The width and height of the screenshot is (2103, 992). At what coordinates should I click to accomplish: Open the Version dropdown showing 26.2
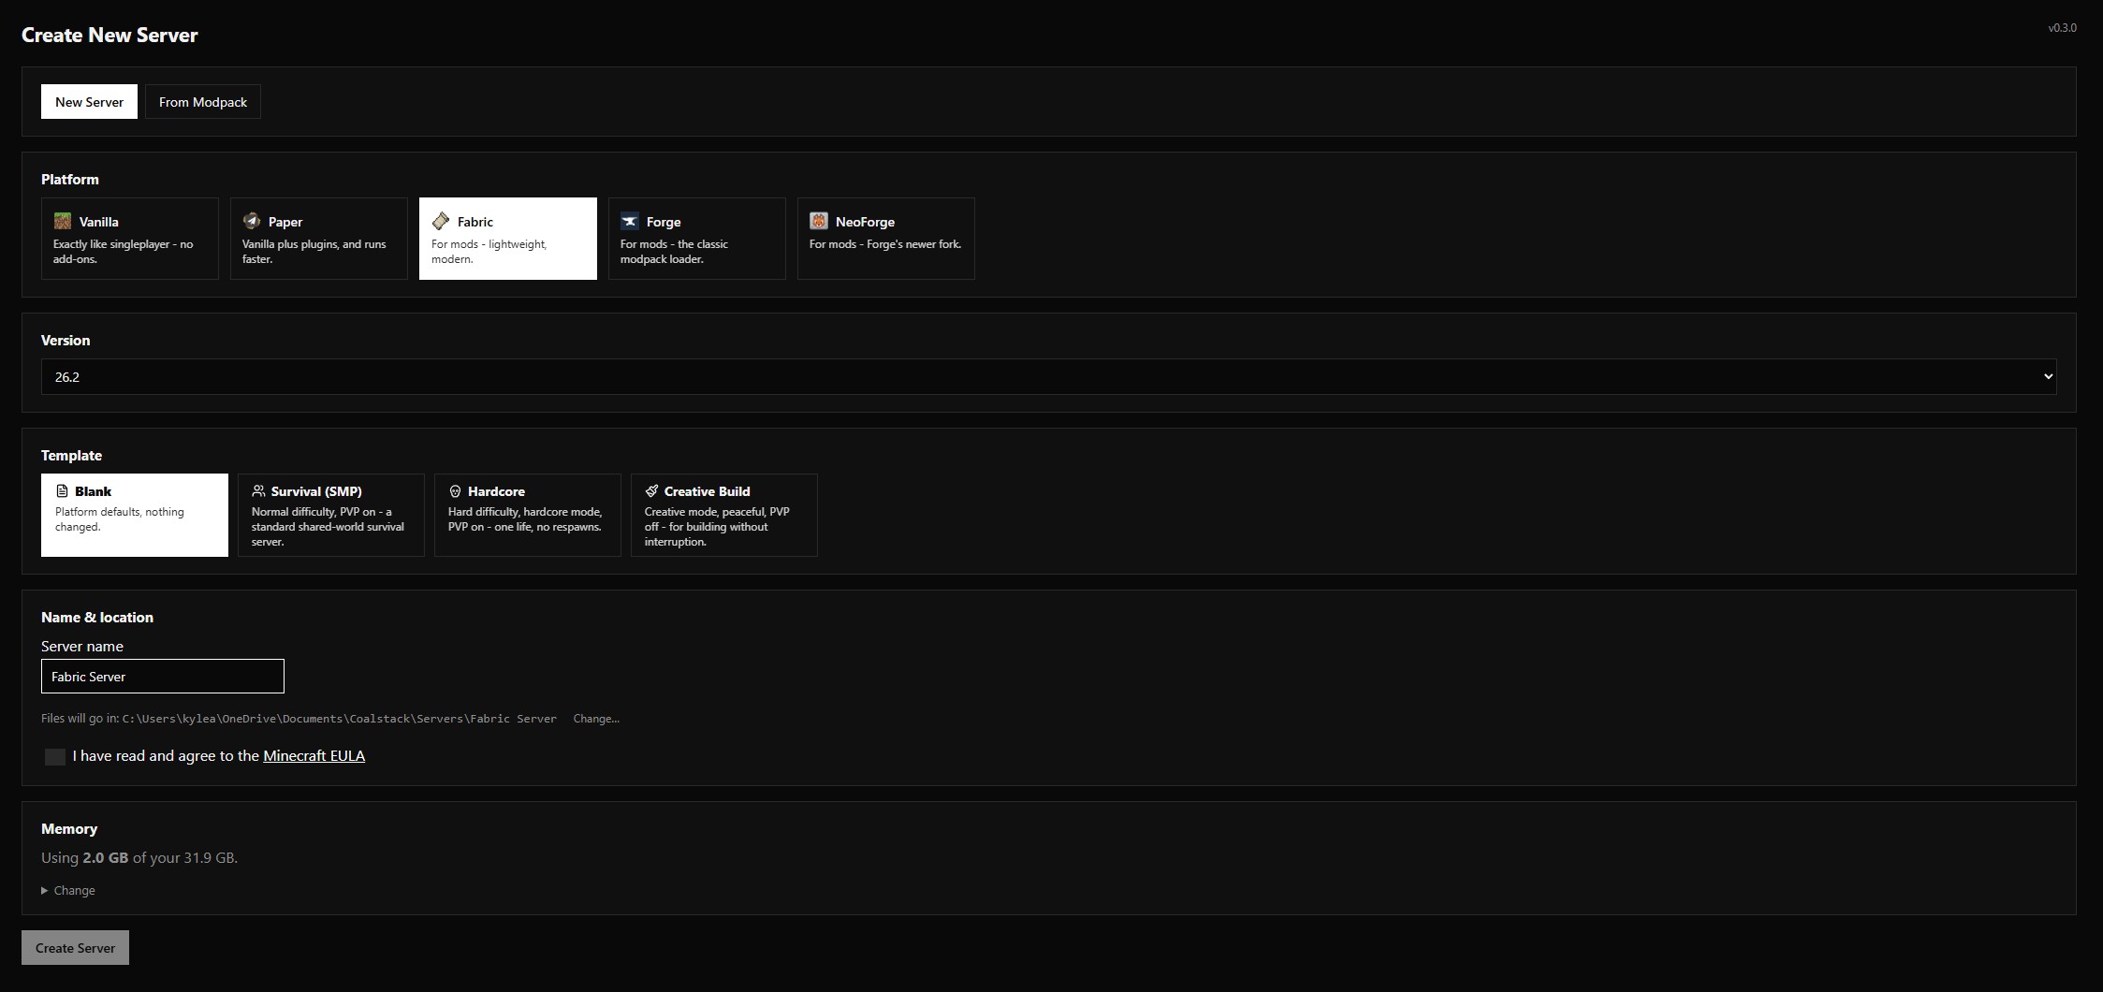coord(1048,376)
